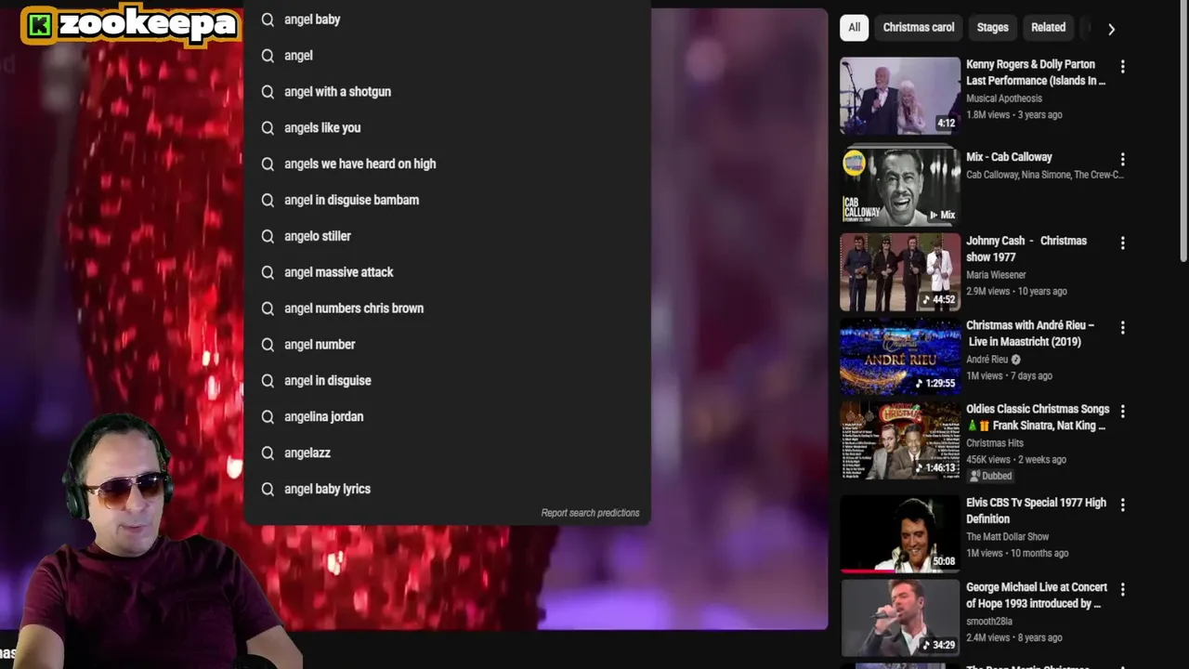This screenshot has height=669, width=1189.
Task: Choose 'angel in disguise' suggestion
Action: (447, 382)
